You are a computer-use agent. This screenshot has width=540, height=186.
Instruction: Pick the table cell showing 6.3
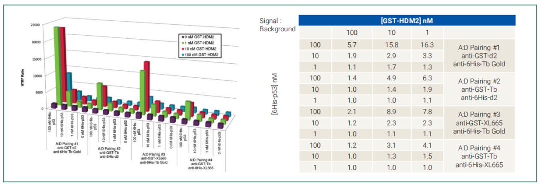pos(428,78)
